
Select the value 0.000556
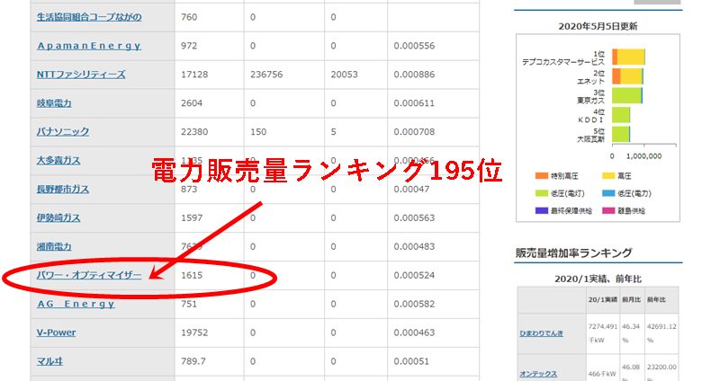[414, 46]
